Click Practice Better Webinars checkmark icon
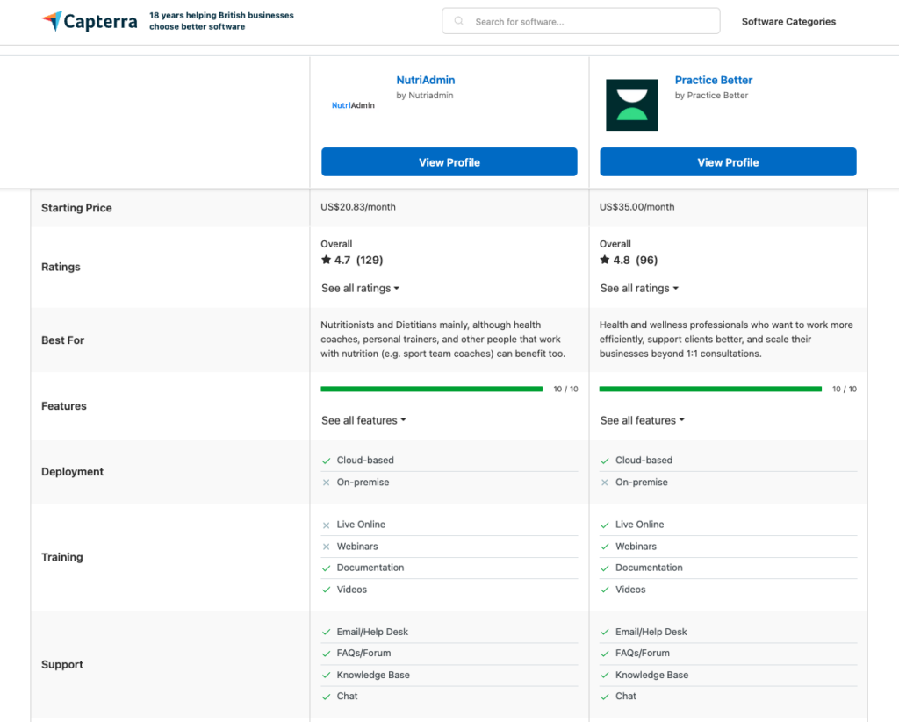Viewport: 899px width, 722px height. coord(605,547)
